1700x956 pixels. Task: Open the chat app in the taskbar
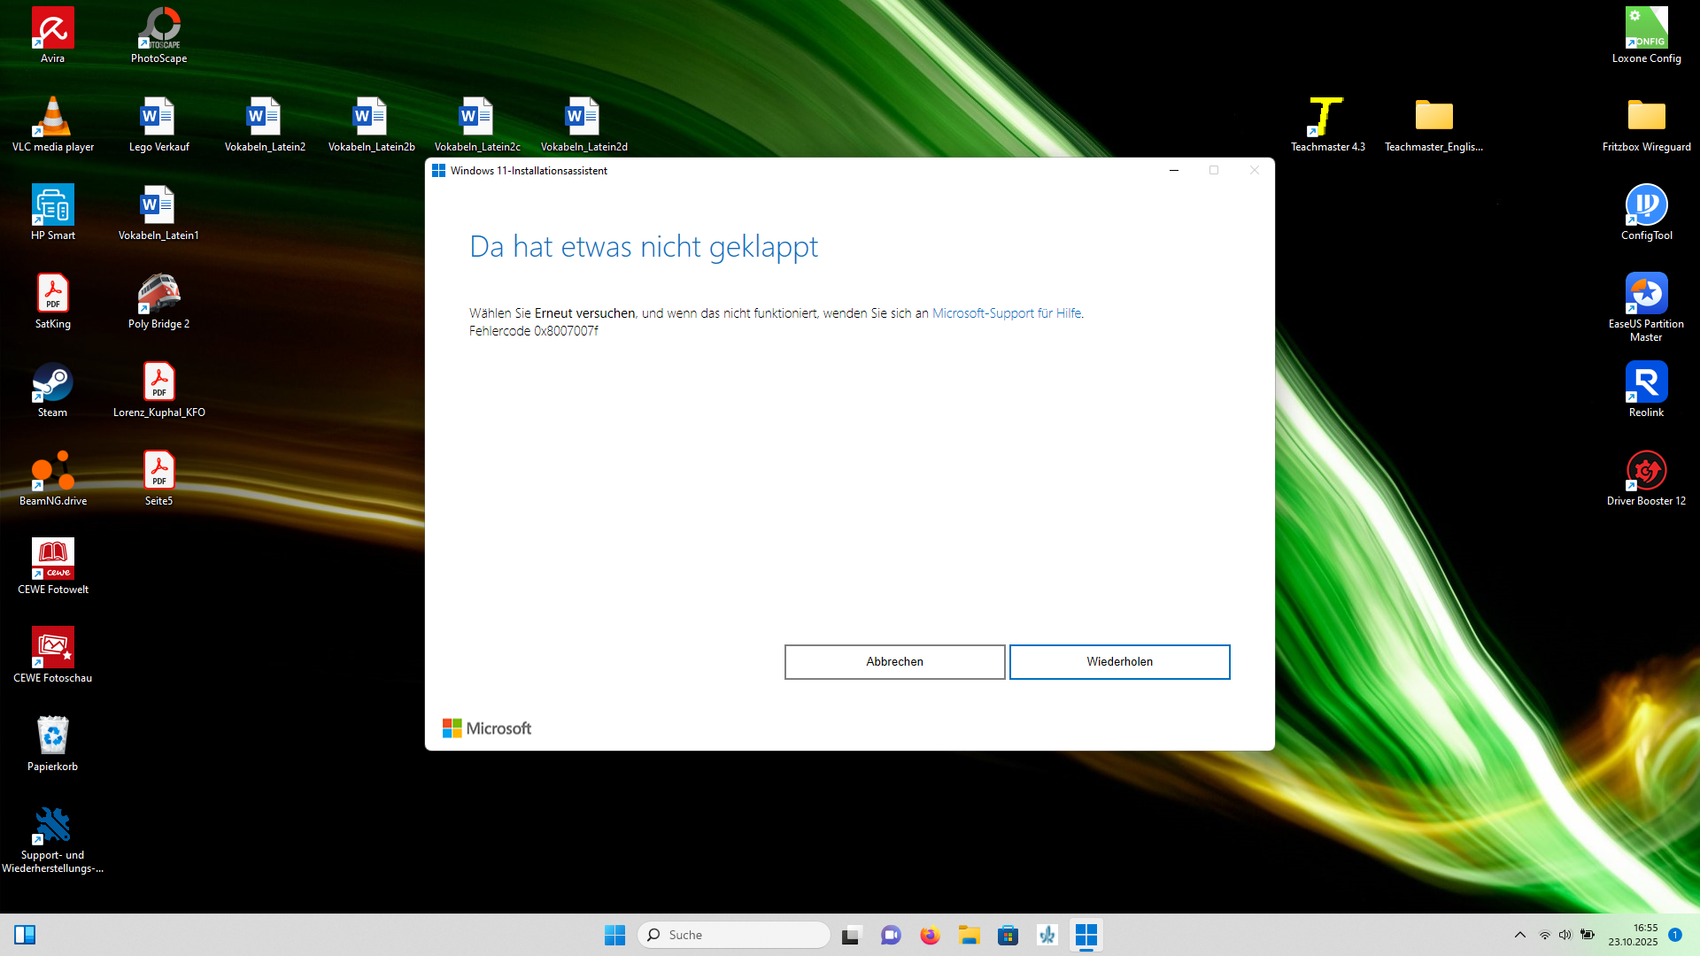(891, 935)
